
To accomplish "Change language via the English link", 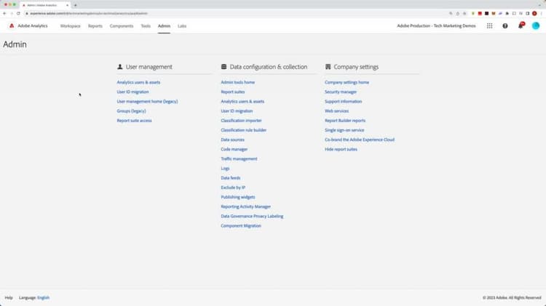I will [x=43, y=298].
